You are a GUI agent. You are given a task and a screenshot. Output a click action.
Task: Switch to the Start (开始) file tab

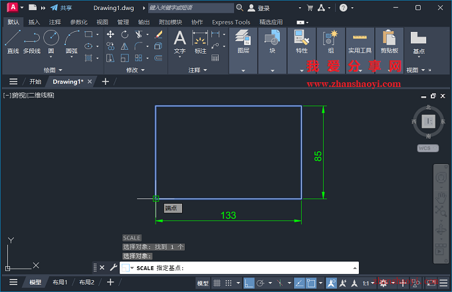pos(35,82)
